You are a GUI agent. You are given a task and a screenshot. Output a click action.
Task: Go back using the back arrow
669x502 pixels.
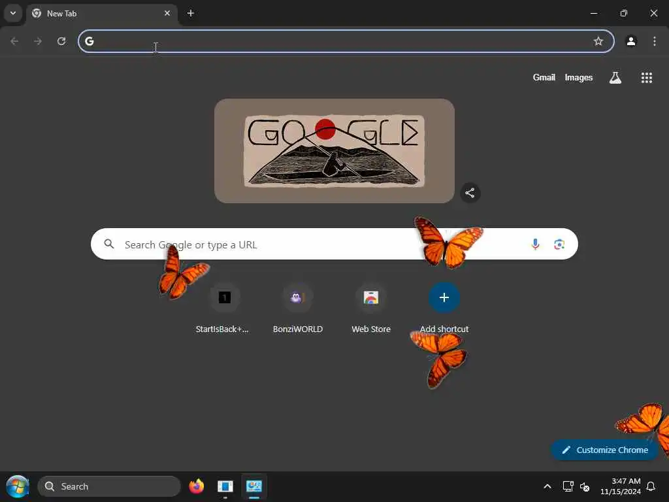point(14,41)
